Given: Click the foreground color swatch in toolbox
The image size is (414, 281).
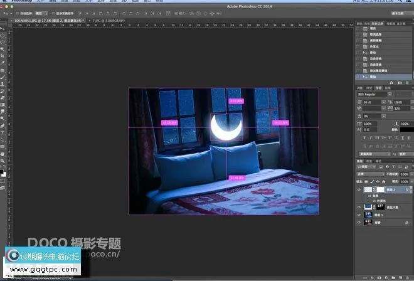Looking at the screenshot, I should 2,169.
